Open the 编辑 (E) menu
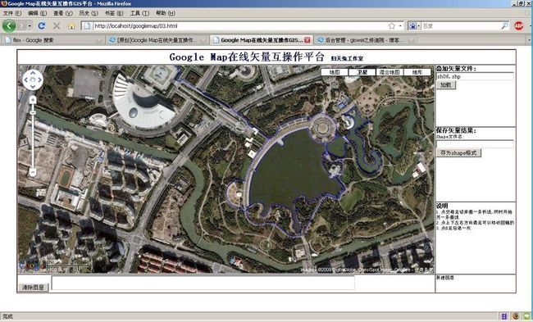The image size is (533, 322). (x=37, y=13)
